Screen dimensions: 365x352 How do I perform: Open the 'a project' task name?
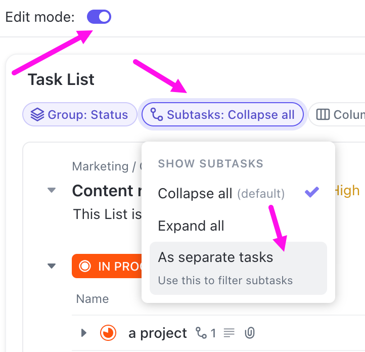[x=158, y=333]
